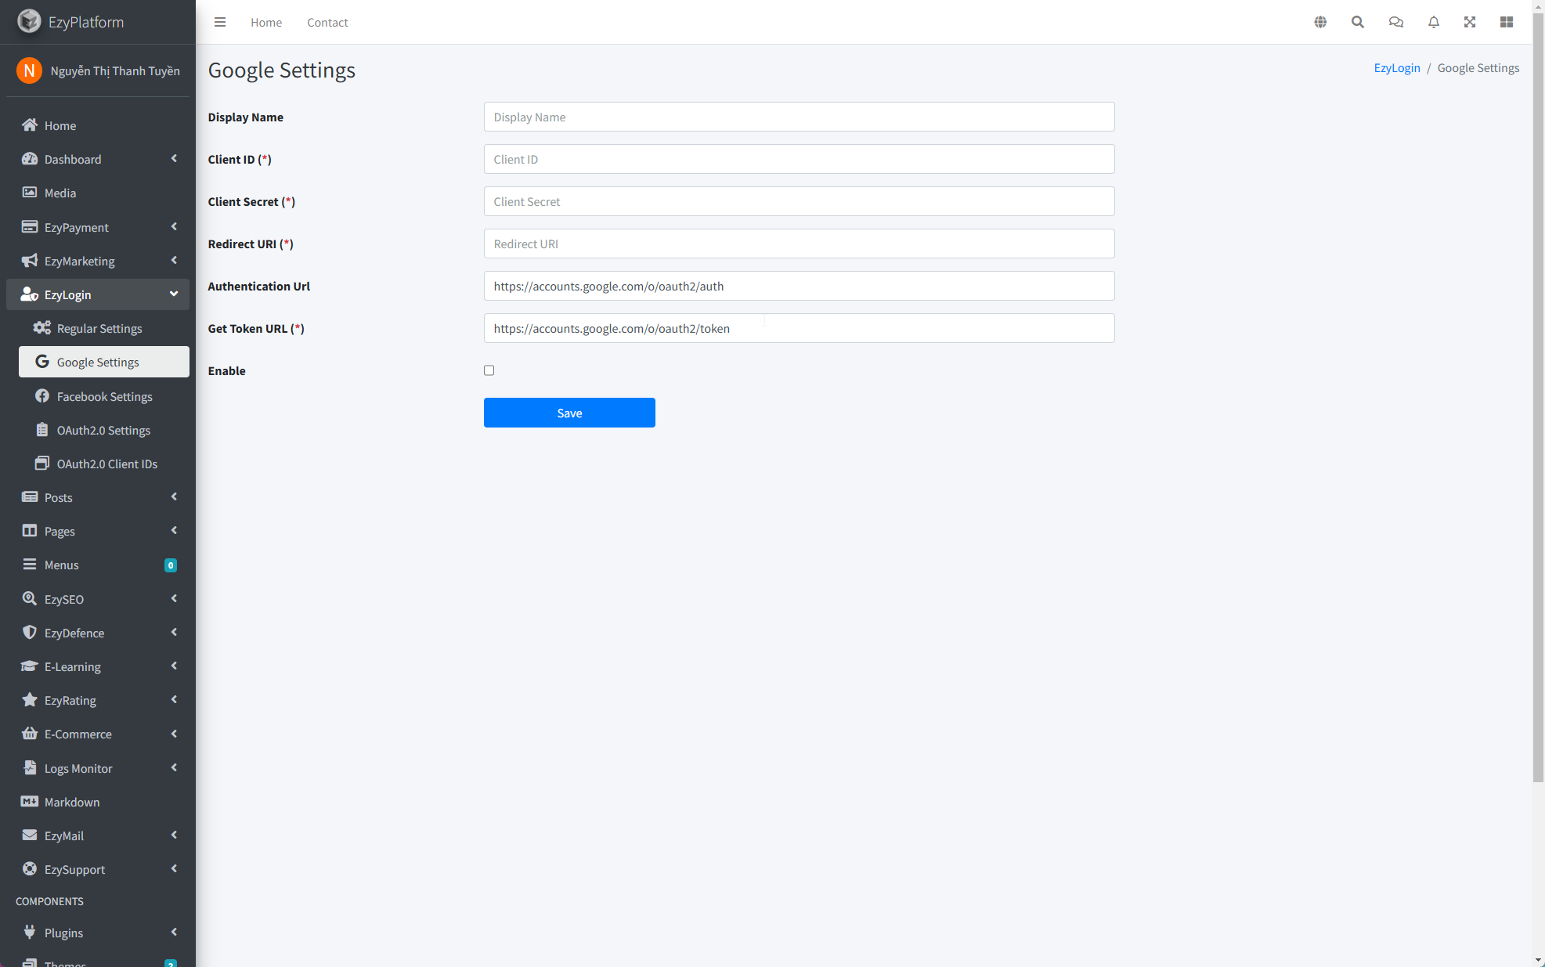
Task: Select Facebook Settings menu item
Action: (104, 396)
